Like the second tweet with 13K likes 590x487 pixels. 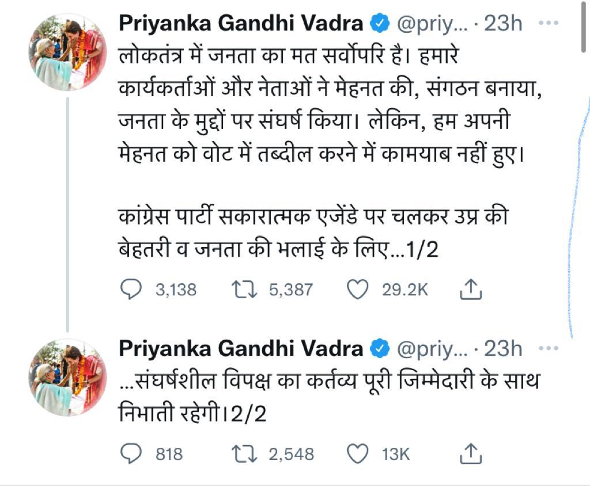(358, 454)
